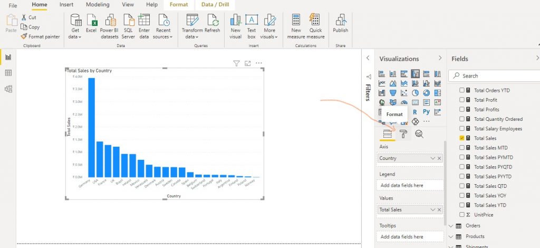Click the Excel data source button
The width and height of the screenshot is (540, 248).
91,23
